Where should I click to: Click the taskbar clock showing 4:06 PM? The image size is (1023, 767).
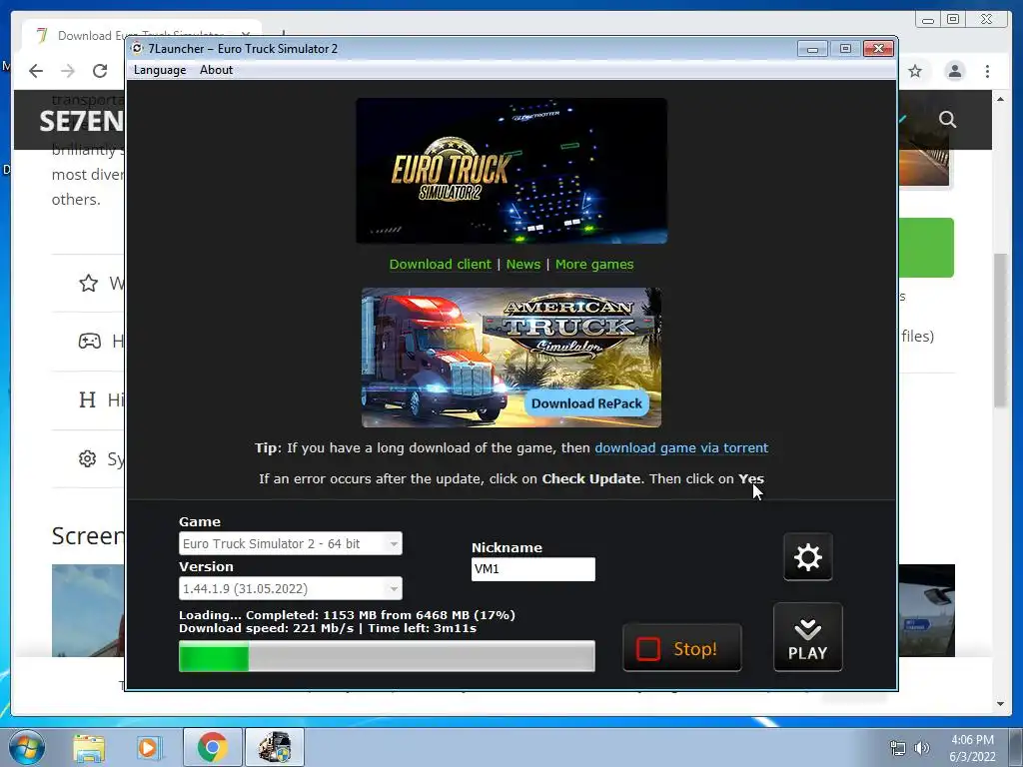972,748
